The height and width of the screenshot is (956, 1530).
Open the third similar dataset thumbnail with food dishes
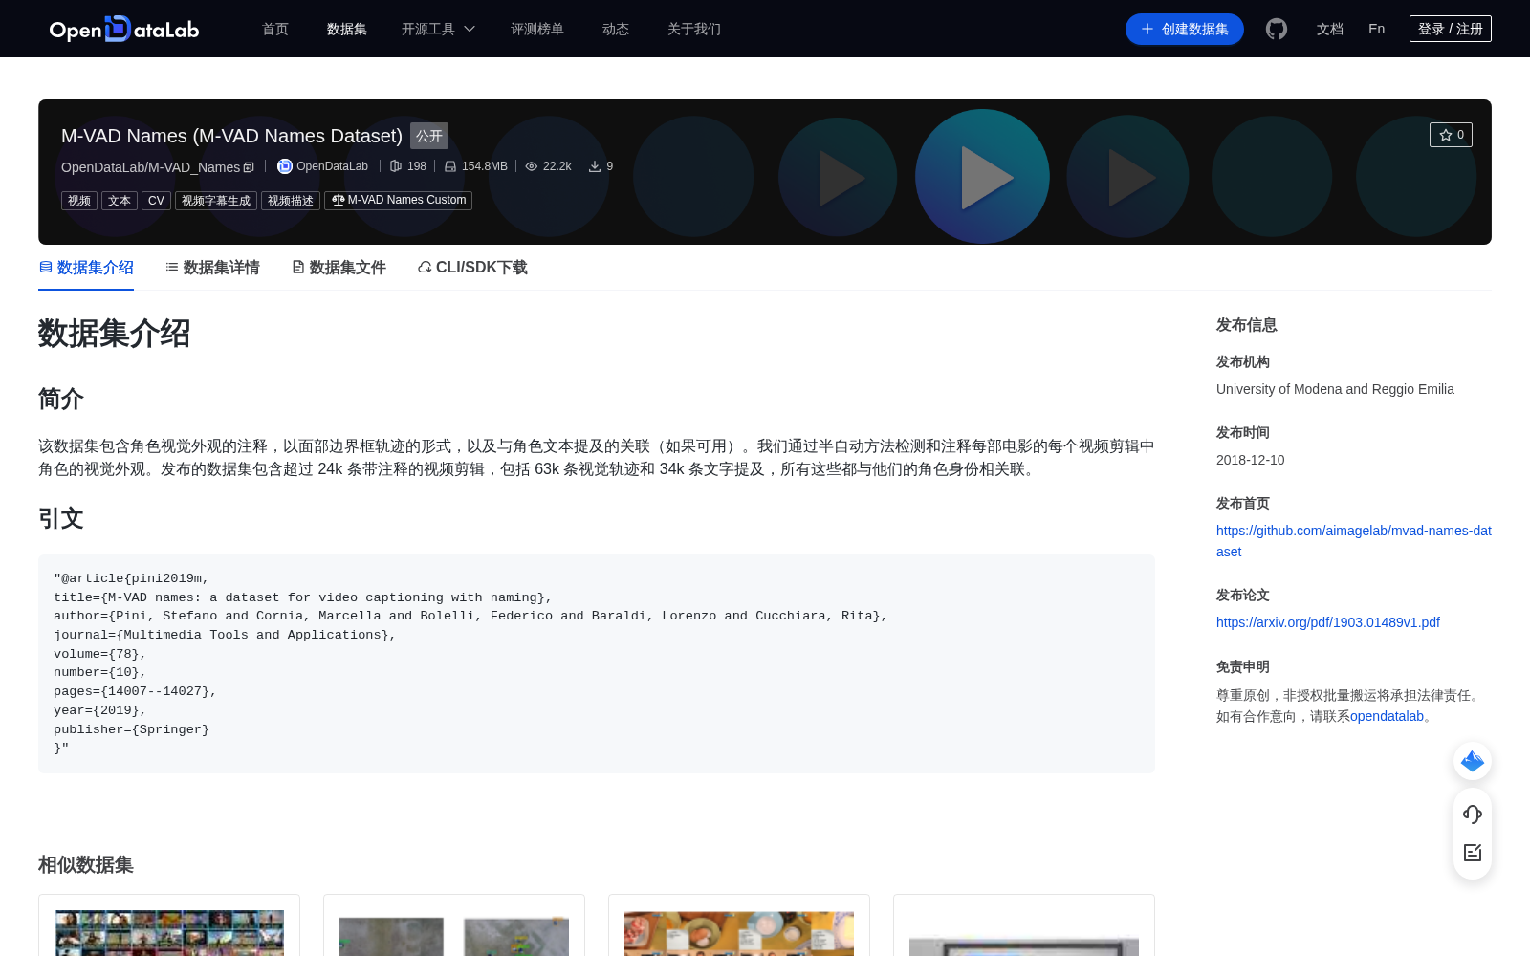point(739,933)
